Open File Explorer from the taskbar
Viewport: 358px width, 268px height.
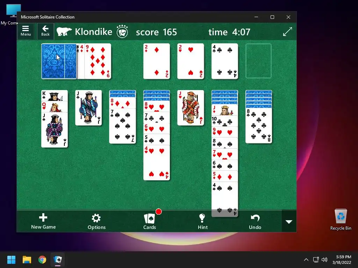point(27,260)
